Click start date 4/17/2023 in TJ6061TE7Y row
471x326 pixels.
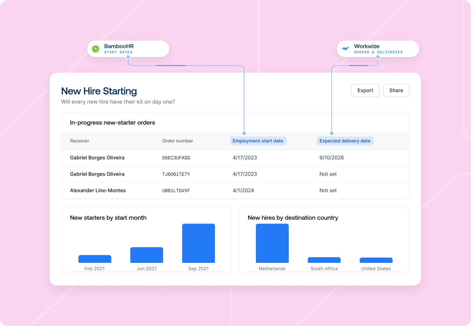click(x=245, y=174)
